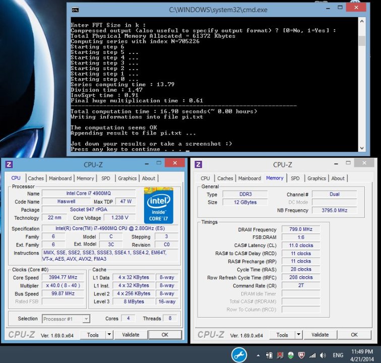This screenshot has width=381, height=363.
Task: Open About tab in left CPU-Z window
Action: [149, 178]
